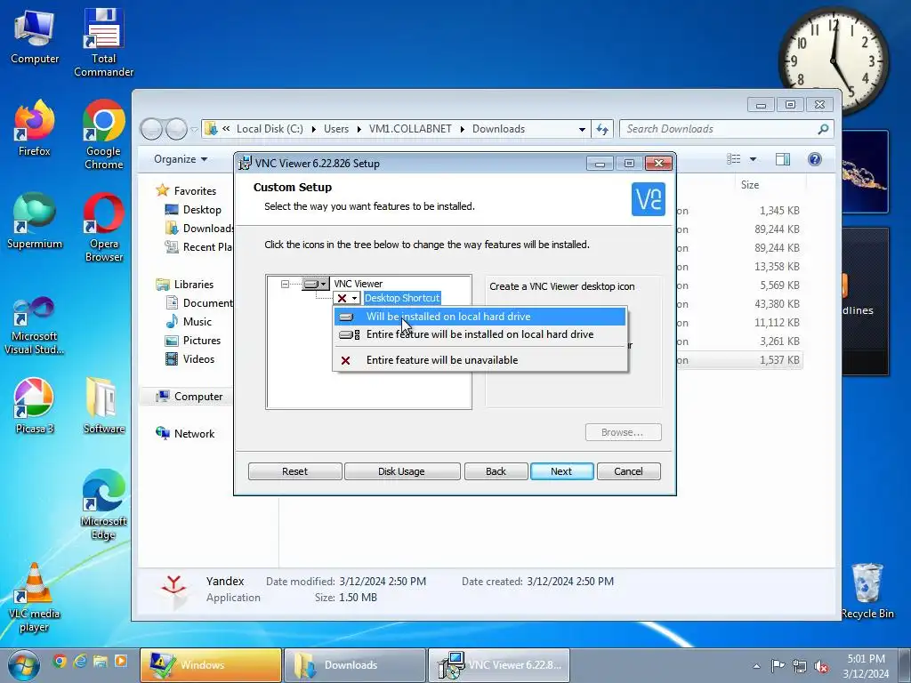Image resolution: width=911 pixels, height=683 pixels.
Task: Open Opera Browser desktop shortcut
Action: [x=103, y=228]
